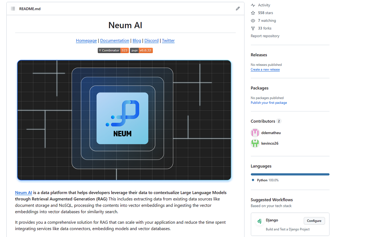Open ddematheu's contributor avatar
The width and height of the screenshot is (376, 237).
coord(255,132)
